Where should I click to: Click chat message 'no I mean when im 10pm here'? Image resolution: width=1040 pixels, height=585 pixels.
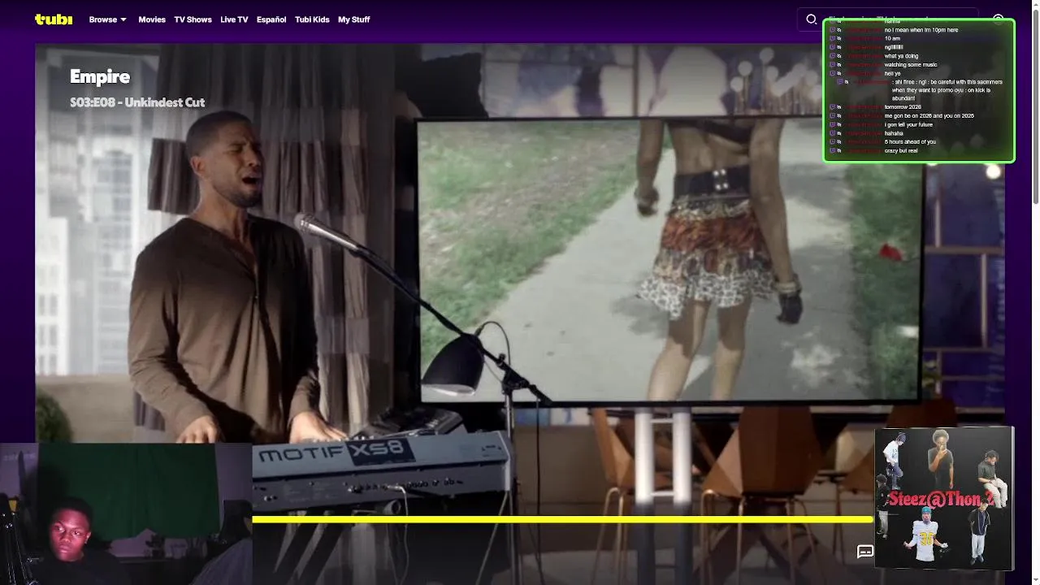pos(921,30)
